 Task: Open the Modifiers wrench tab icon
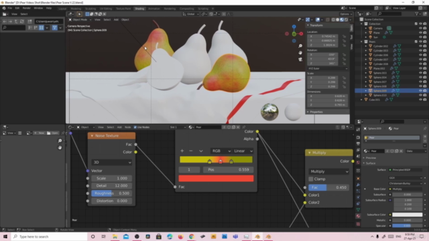(x=358, y=185)
